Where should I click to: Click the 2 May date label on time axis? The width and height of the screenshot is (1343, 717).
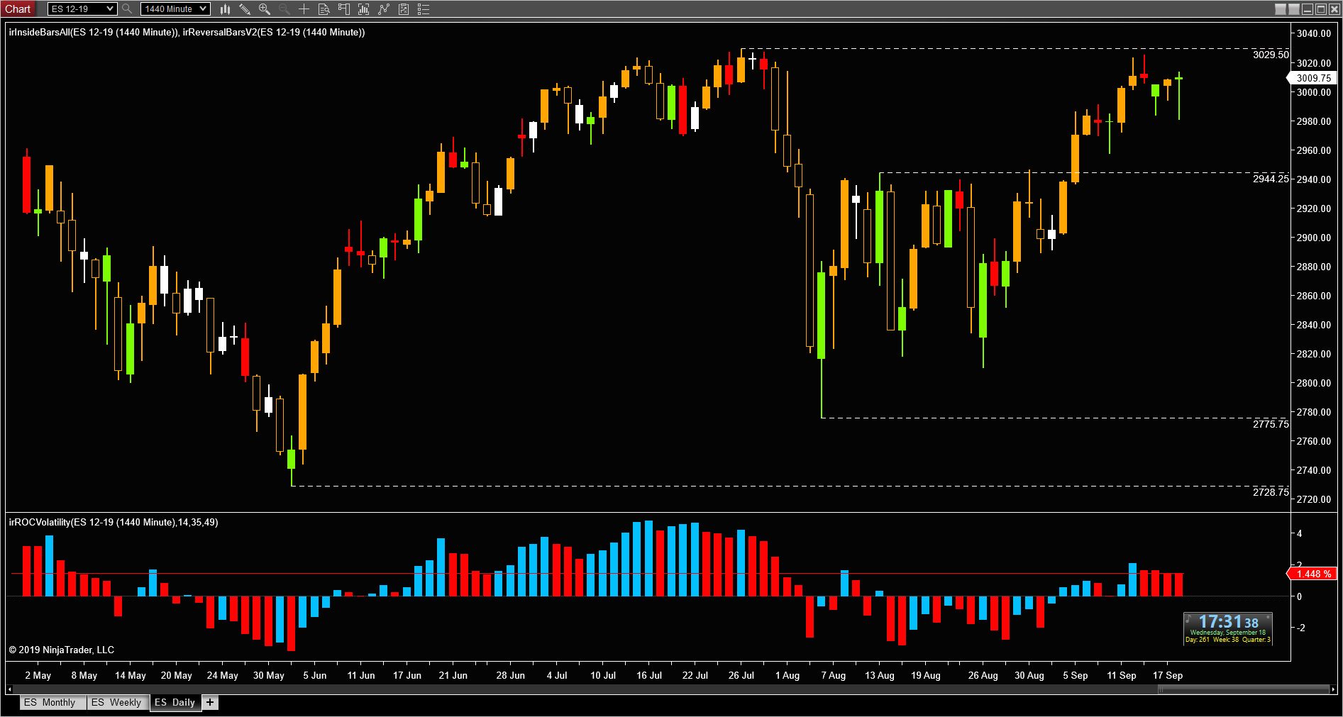(38, 675)
